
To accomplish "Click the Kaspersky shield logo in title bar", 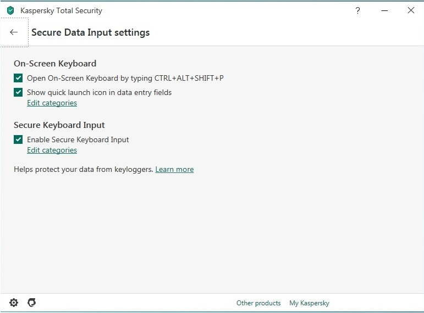I will (10, 10).
